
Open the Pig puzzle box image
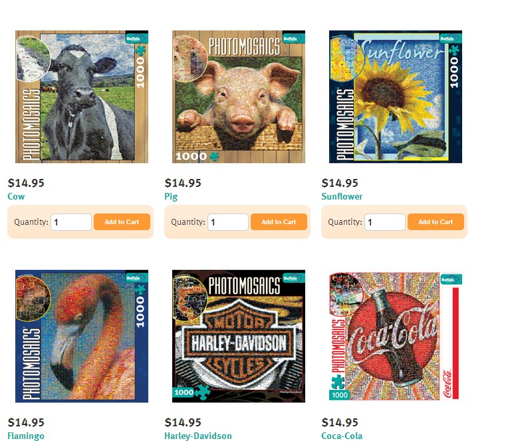(x=239, y=96)
